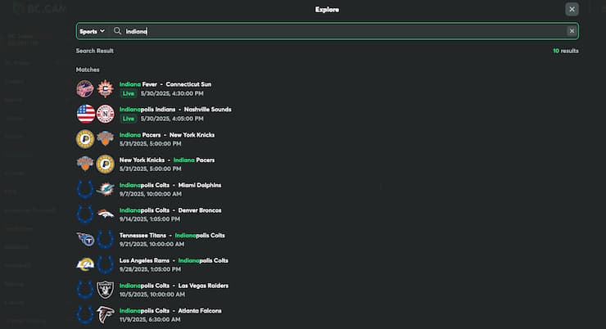This screenshot has width=606, height=329.
Task: Click date 9/14/2025, 1:05:00 PM
Action: point(150,219)
